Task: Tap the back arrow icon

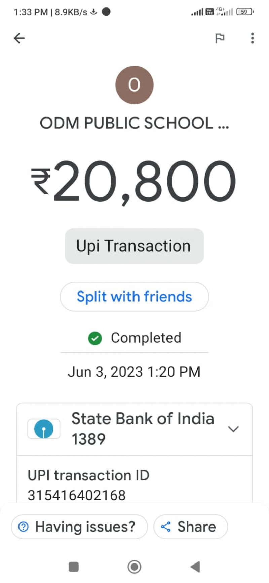Action: [x=19, y=38]
